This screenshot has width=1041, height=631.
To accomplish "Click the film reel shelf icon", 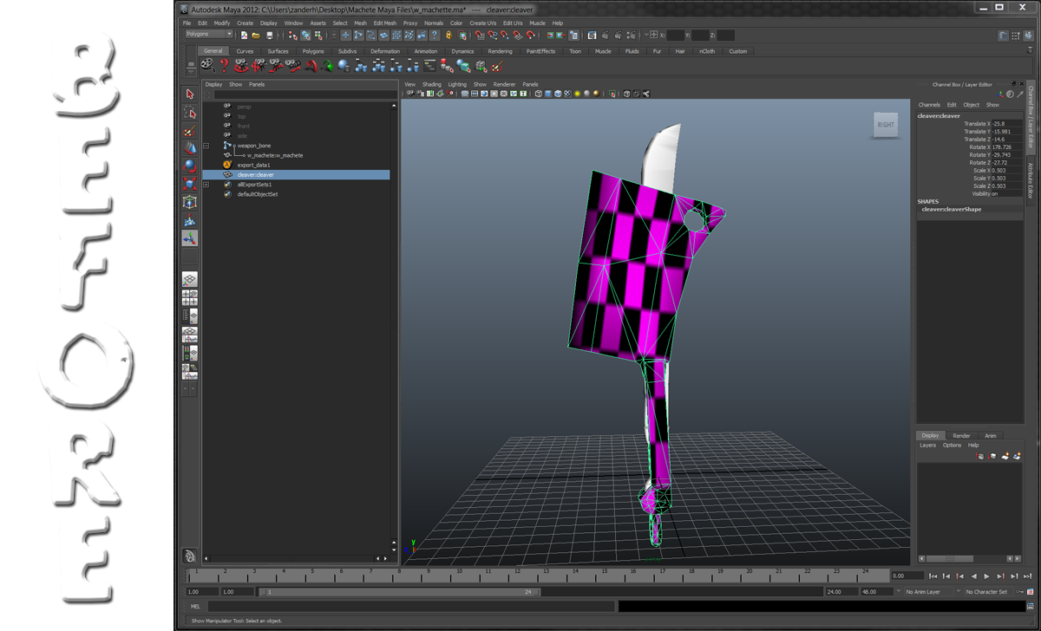I will (206, 65).
